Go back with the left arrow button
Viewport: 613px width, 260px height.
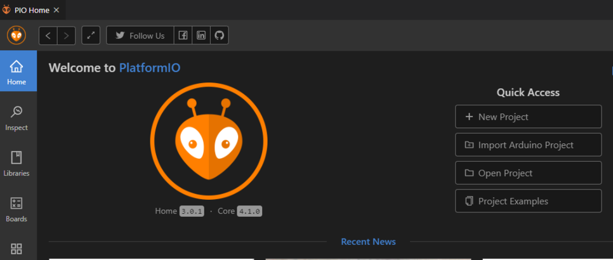tap(48, 36)
